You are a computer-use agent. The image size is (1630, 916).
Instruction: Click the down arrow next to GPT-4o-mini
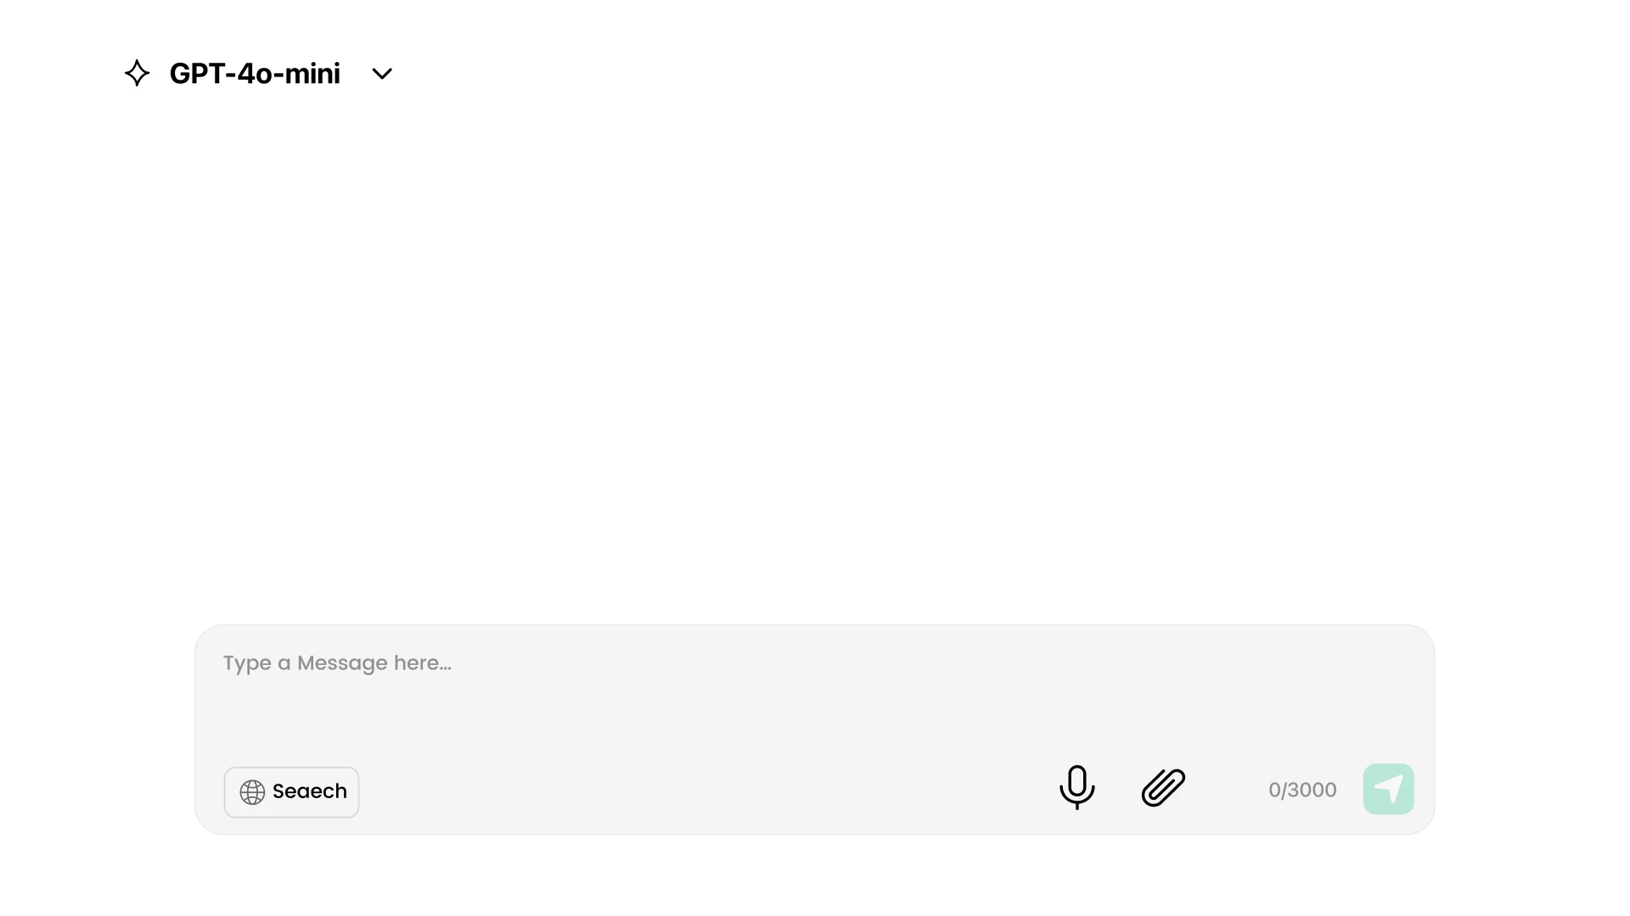point(382,74)
